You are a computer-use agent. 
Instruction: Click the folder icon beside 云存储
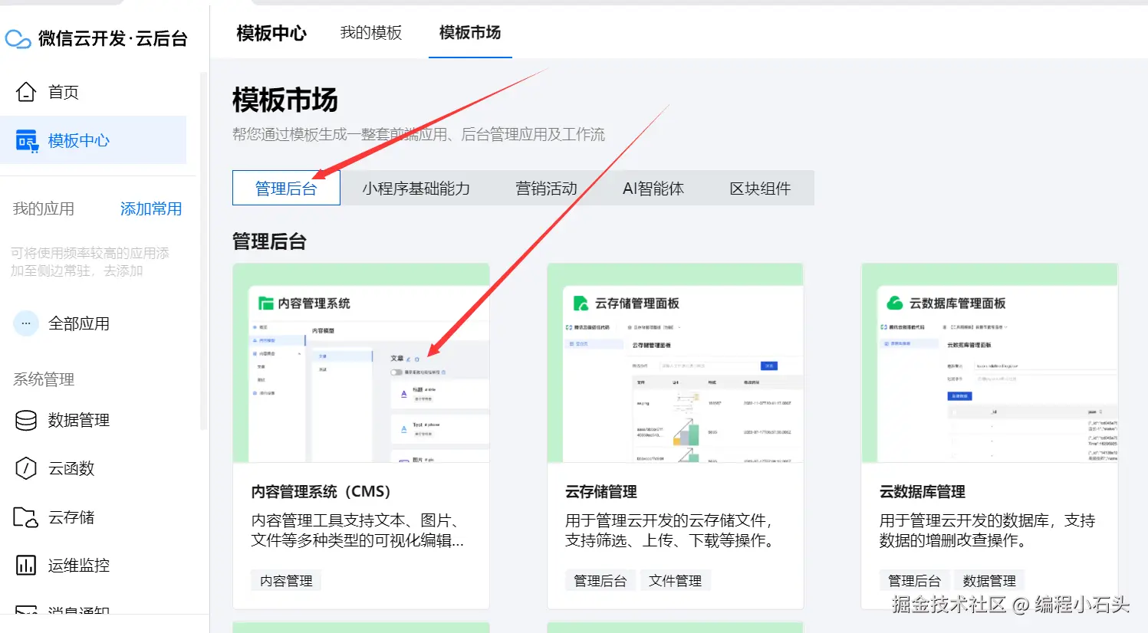click(26, 517)
